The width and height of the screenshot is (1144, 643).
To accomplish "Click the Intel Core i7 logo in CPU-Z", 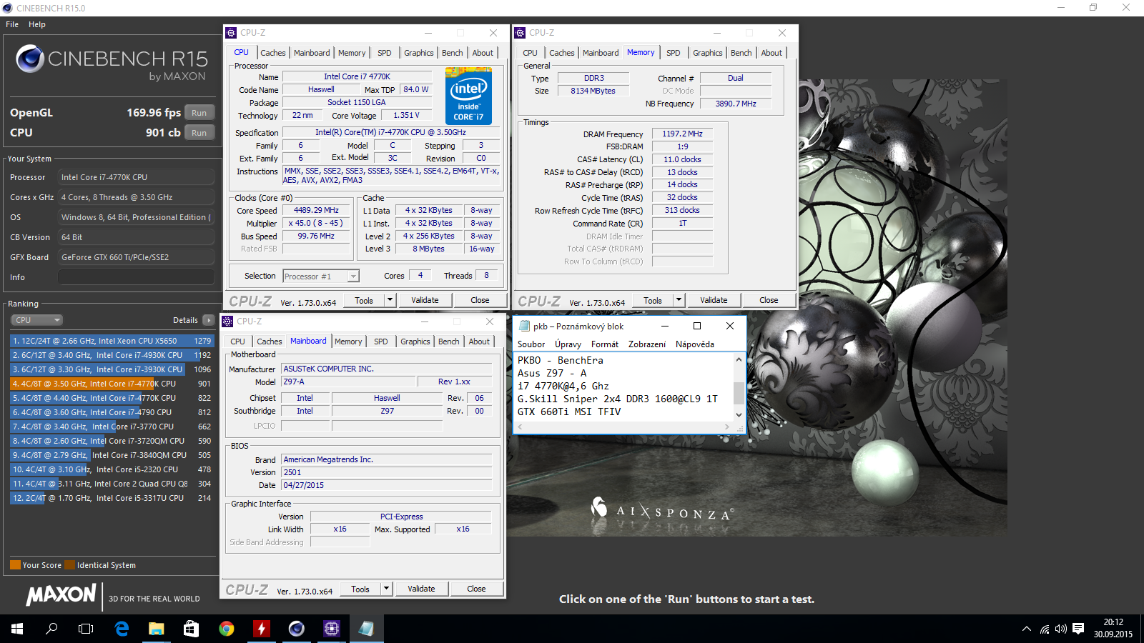I will (468, 96).
